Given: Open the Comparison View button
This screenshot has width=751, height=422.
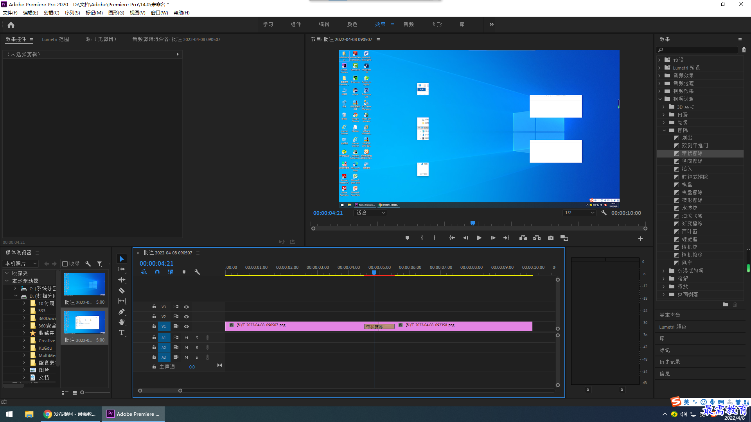Looking at the screenshot, I should (564, 238).
